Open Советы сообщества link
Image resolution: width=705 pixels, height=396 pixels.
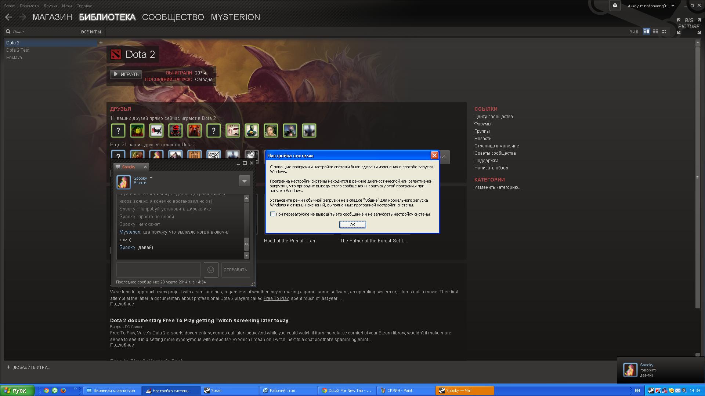[495, 153]
